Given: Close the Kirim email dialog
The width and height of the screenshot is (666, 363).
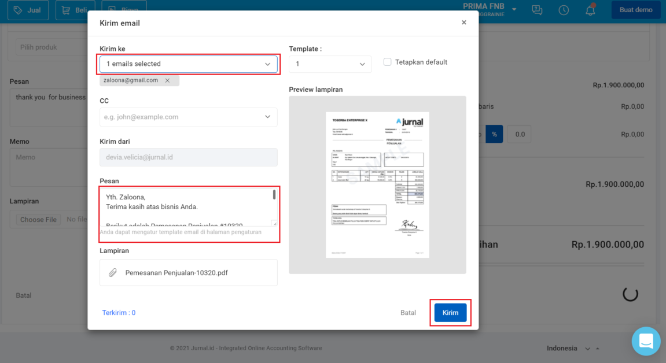Looking at the screenshot, I should coord(463,22).
